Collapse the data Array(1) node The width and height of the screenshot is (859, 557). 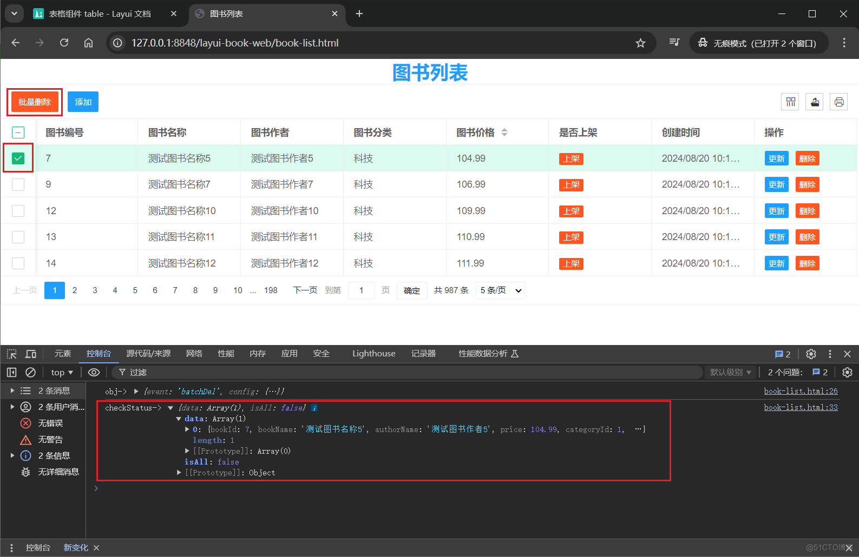click(x=179, y=419)
